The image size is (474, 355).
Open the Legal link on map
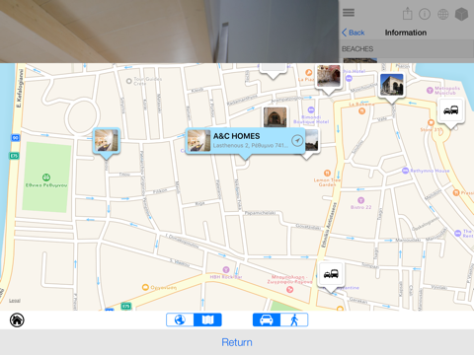click(x=15, y=301)
